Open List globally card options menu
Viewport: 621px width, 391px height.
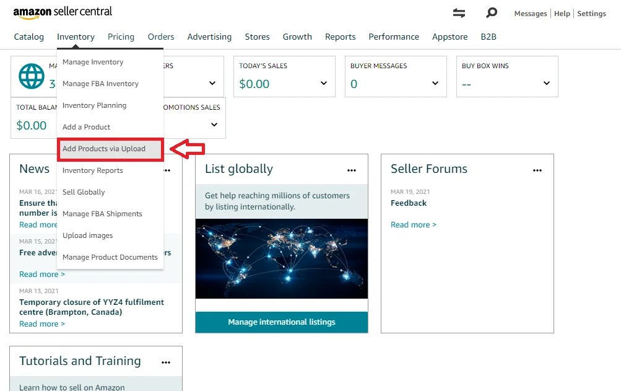(x=352, y=170)
